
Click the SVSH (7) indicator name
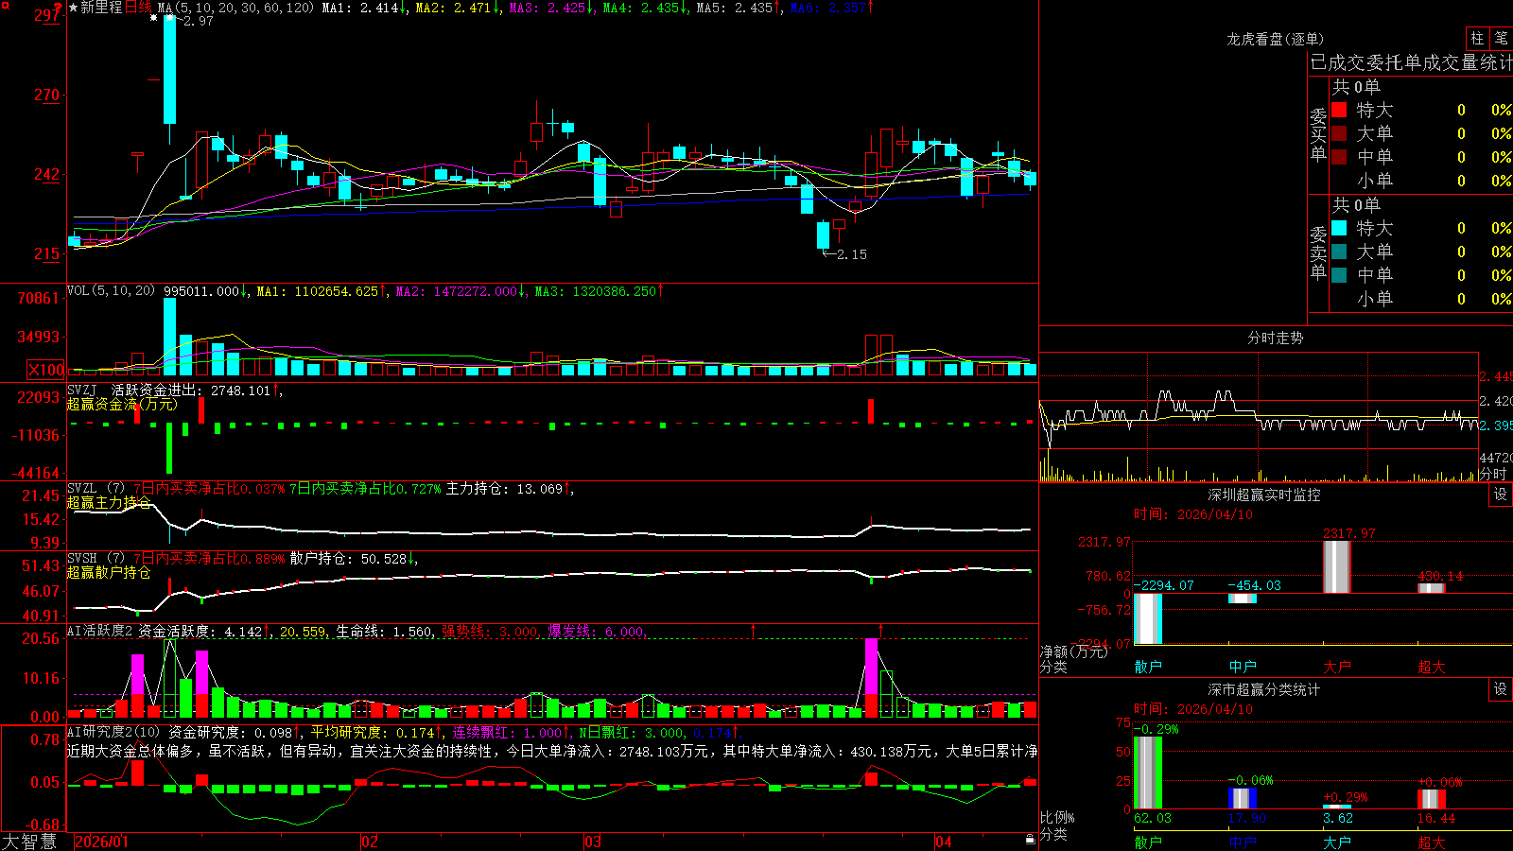(96, 559)
